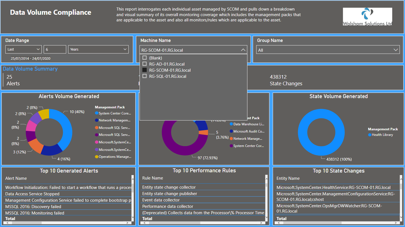Click the "6" value field in Date Range

click(55, 49)
